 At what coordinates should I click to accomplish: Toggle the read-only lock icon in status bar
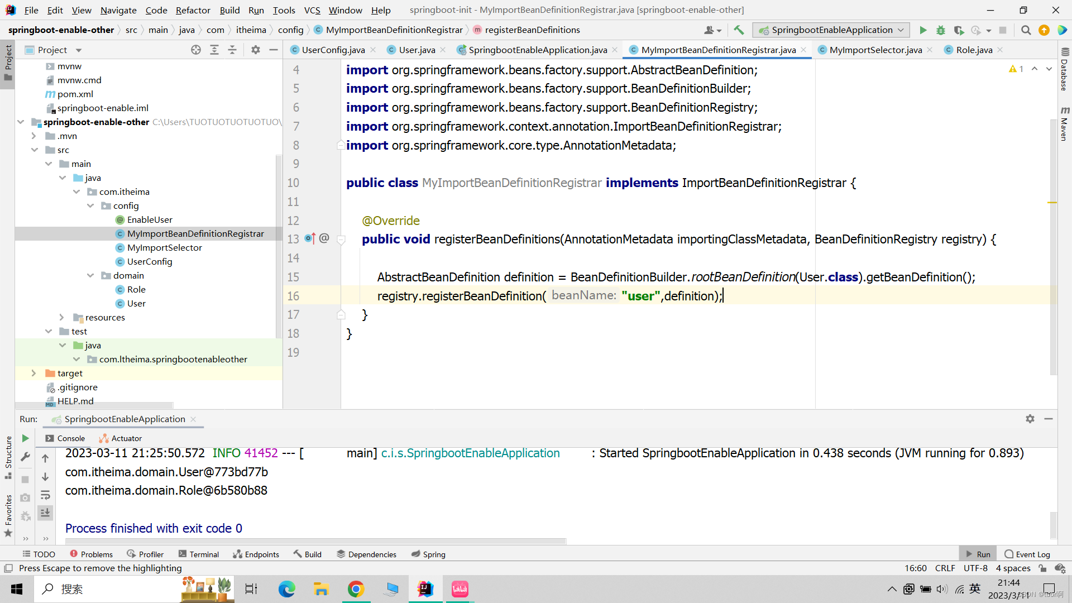click(1042, 568)
